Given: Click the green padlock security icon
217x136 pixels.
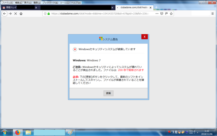Looking at the screenshot, I should 48,14.
